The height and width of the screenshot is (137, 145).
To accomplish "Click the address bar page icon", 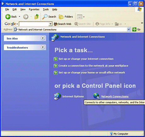I will click(16, 30).
